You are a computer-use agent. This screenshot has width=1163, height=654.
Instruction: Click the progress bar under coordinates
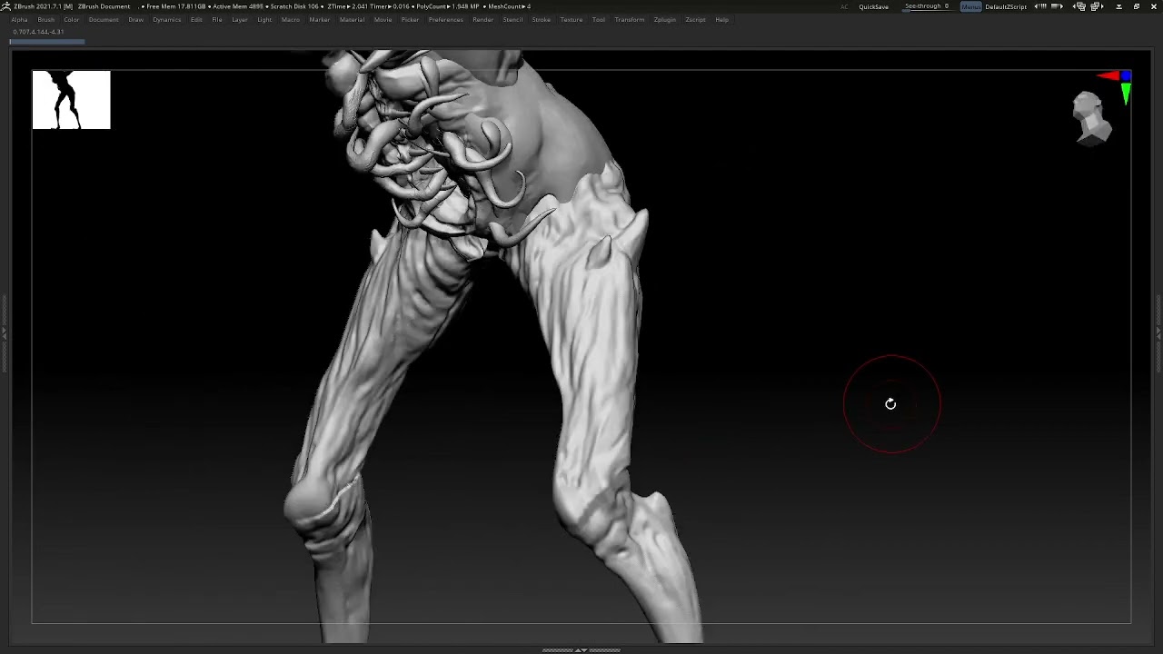click(47, 41)
